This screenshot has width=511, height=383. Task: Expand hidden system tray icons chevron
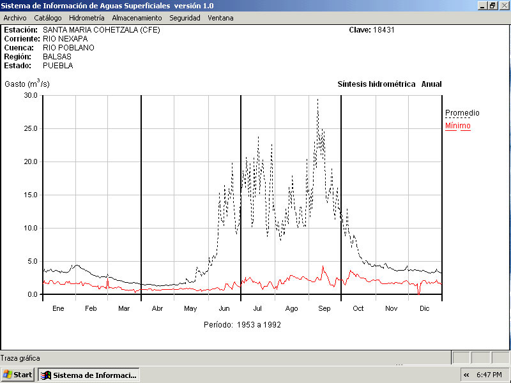click(467, 375)
